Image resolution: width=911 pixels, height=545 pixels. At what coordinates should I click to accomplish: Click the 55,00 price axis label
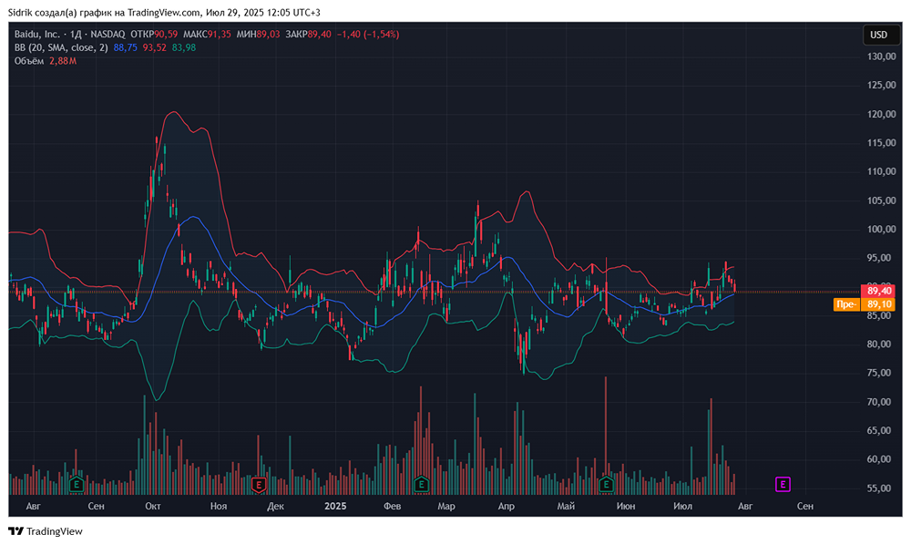(881, 488)
